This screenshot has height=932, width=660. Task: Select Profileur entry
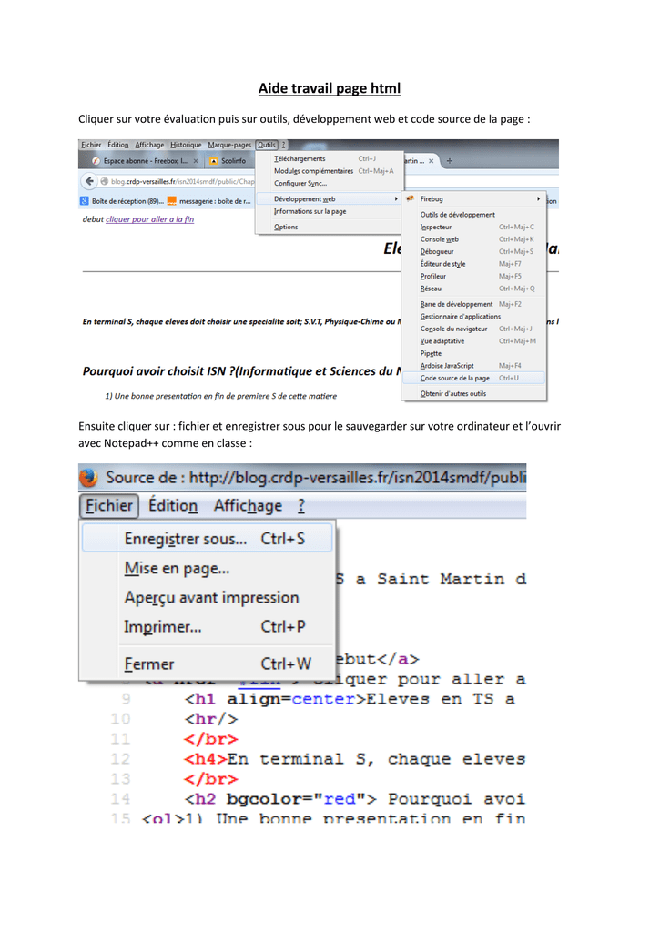click(x=474, y=276)
